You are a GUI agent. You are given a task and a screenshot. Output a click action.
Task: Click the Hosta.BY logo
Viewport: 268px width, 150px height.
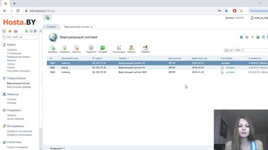20,22
